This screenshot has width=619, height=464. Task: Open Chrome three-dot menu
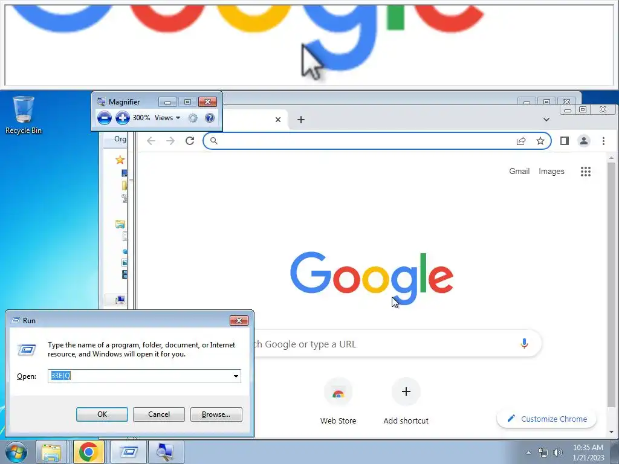tap(603, 141)
